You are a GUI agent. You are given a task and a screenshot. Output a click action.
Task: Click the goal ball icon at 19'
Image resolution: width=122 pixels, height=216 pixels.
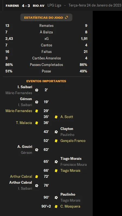[37, 102]
